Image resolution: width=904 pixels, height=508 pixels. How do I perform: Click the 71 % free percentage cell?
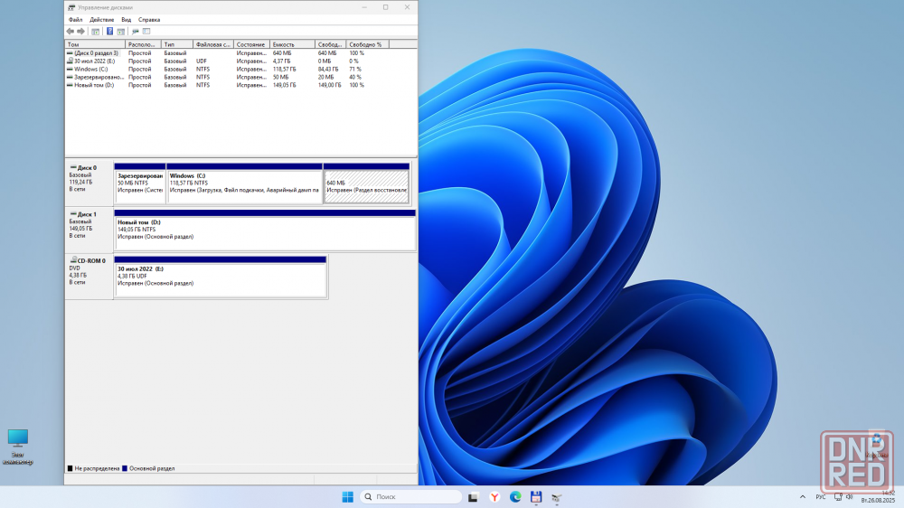click(x=355, y=70)
